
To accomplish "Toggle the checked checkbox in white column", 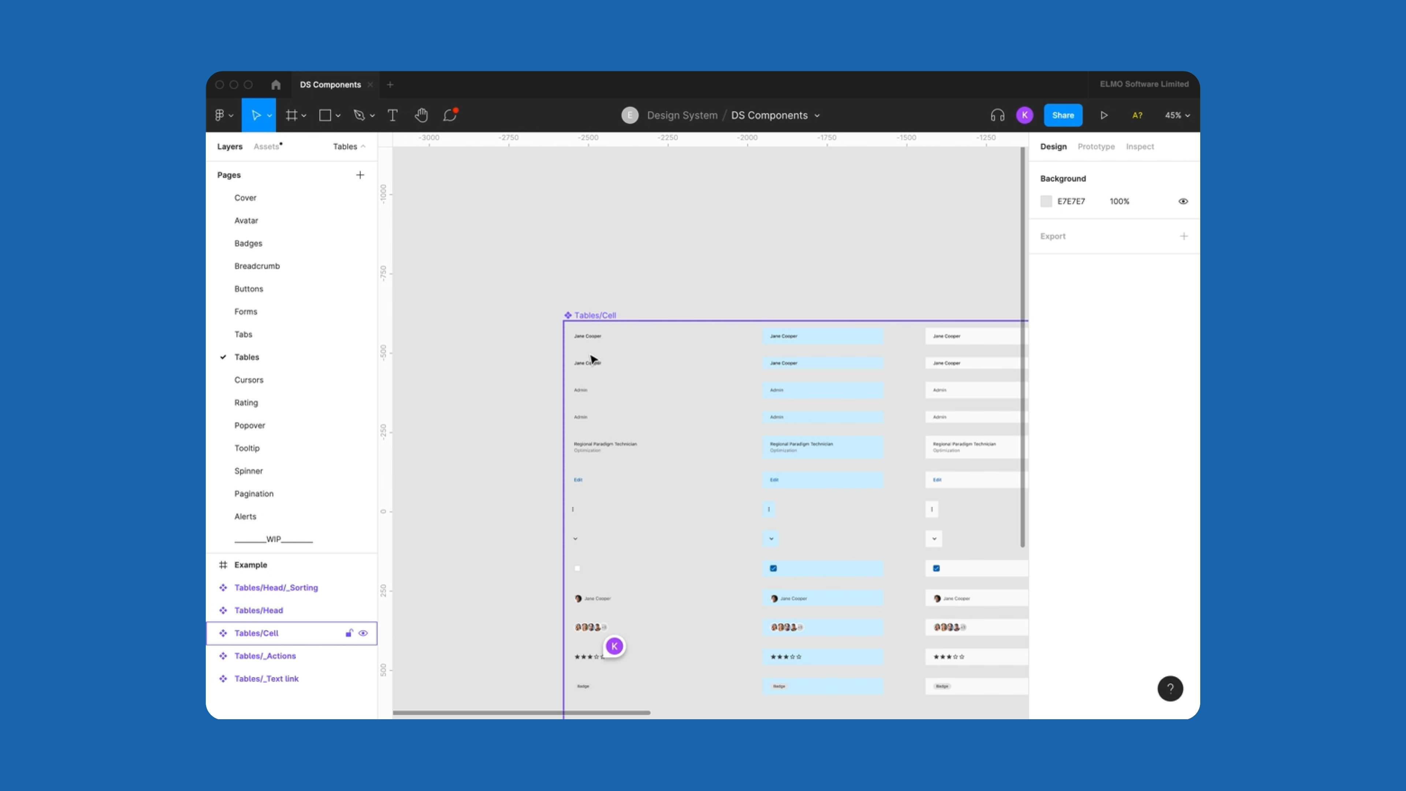I will pos(936,568).
